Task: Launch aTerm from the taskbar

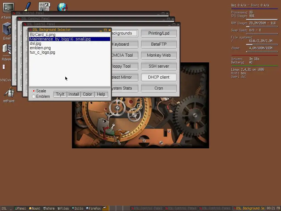Action: click(49, 208)
